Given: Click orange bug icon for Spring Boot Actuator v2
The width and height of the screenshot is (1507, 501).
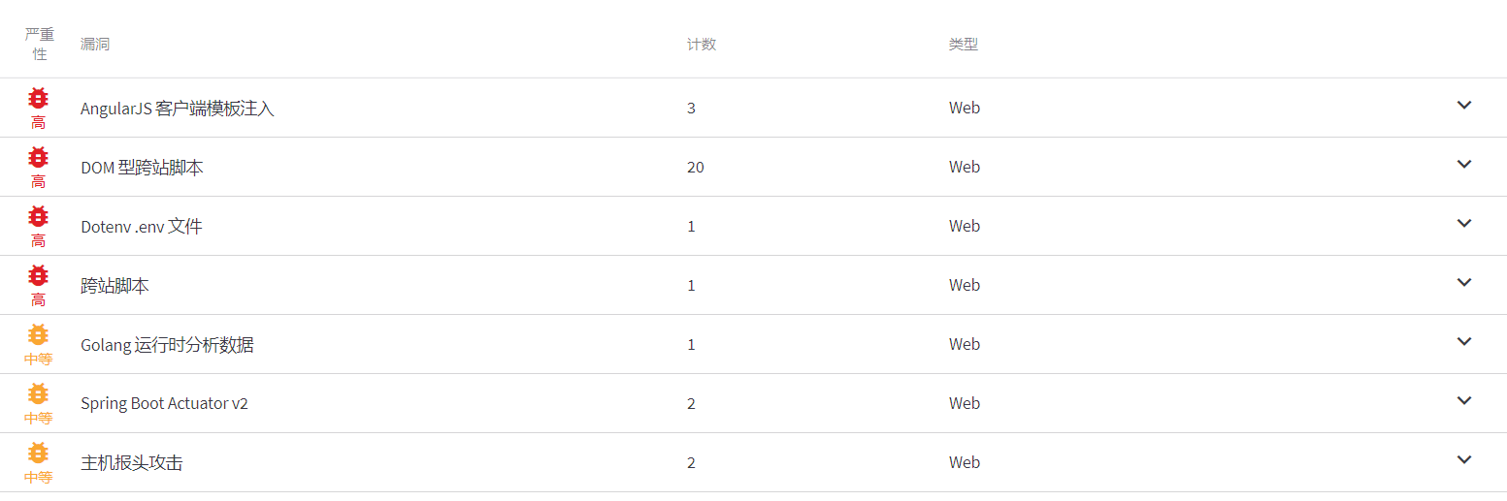Looking at the screenshot, I should [x=38, y=393].
